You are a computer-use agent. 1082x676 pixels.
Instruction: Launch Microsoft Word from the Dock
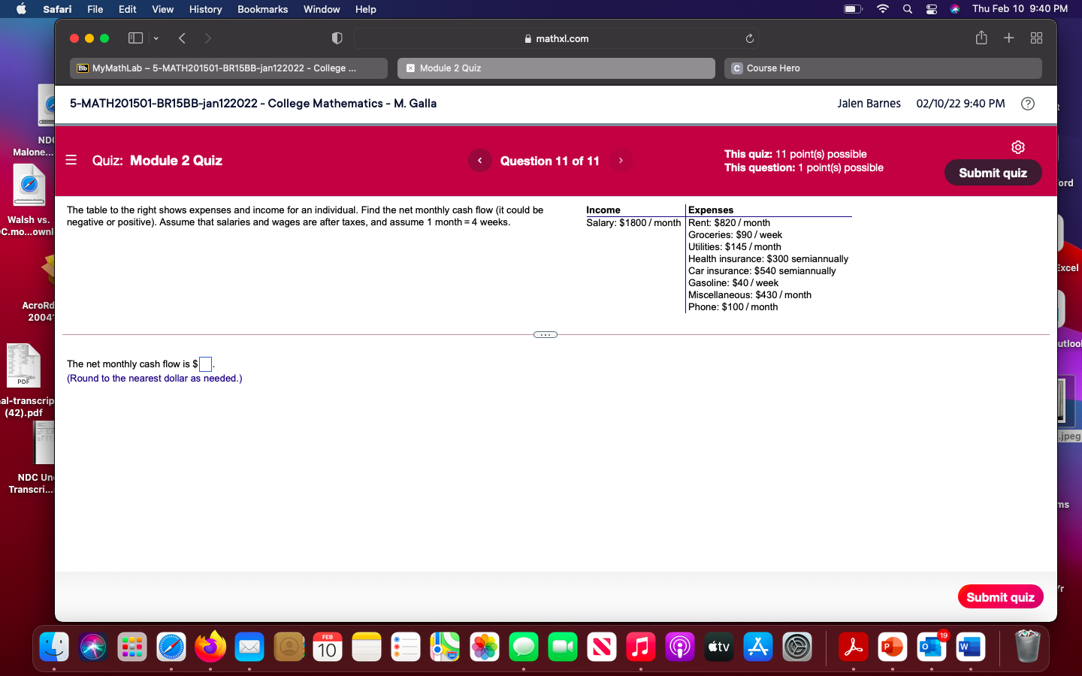click(970, 646)
